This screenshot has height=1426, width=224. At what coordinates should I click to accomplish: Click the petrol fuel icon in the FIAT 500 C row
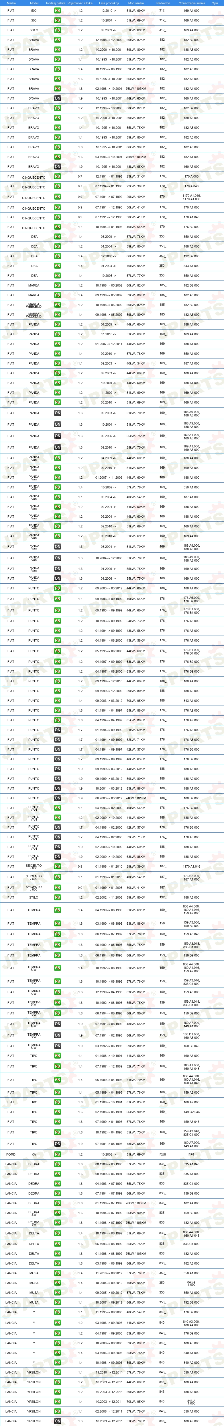[58, 30]
